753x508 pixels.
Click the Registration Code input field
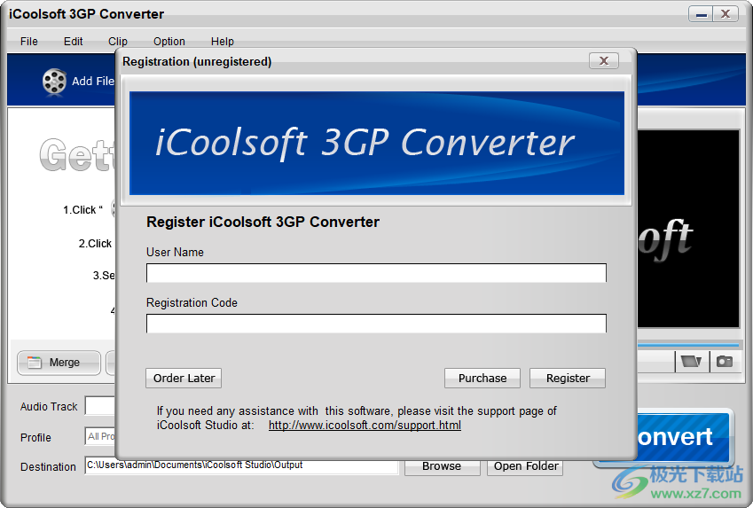tap(376, 323)
